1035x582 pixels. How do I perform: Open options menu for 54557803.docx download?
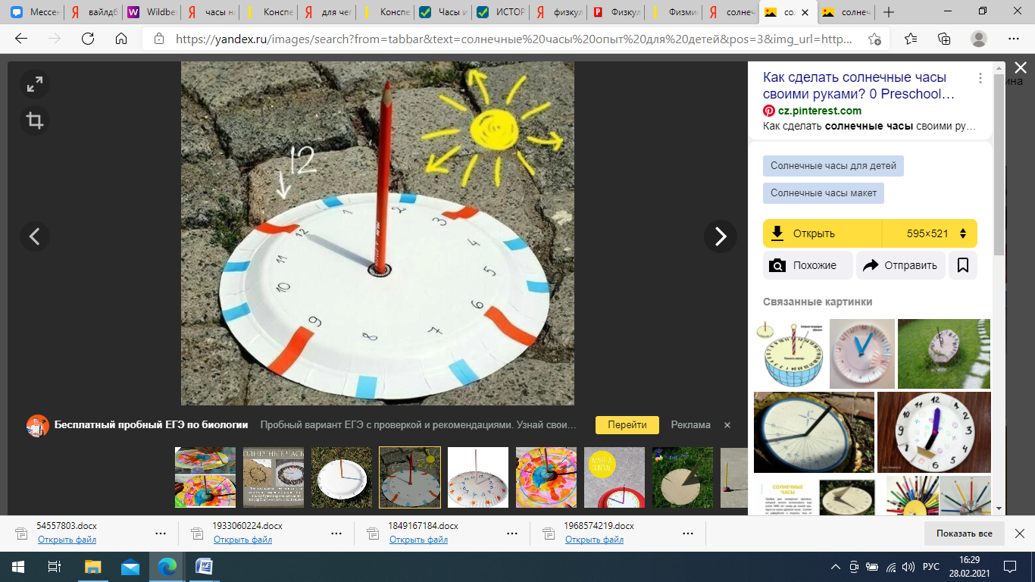click(161, 533)
